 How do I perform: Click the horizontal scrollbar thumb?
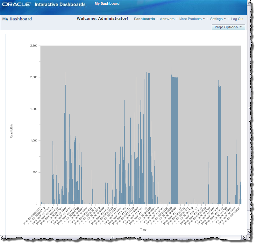(112, 237)
